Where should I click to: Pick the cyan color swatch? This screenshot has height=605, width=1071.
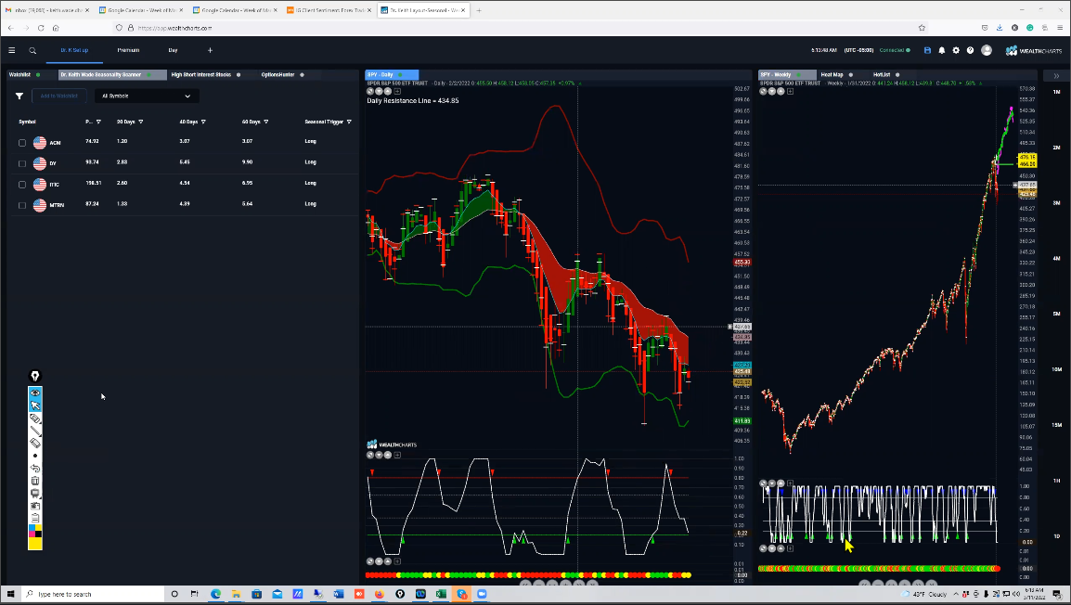tap(32, 528)
